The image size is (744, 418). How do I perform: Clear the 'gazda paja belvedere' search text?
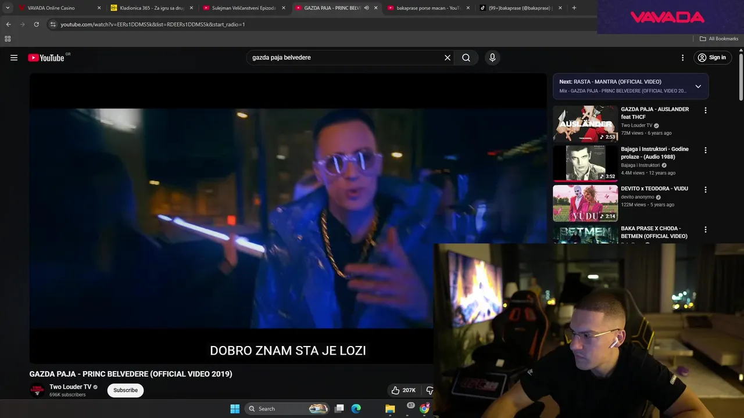coord(448,57)
